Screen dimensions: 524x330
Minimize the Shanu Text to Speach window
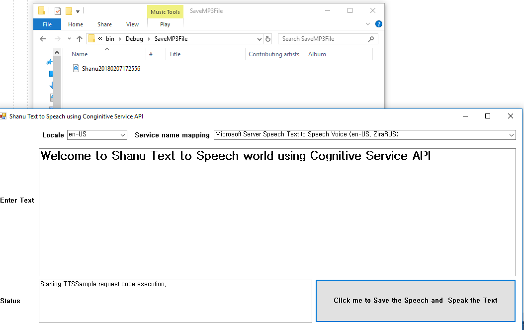pos(465,116)
